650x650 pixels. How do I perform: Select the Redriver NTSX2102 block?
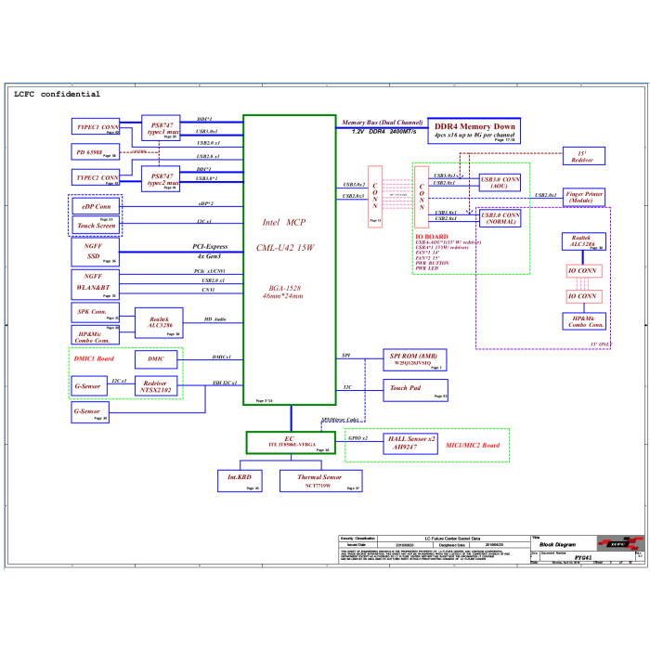click(156, 386)
